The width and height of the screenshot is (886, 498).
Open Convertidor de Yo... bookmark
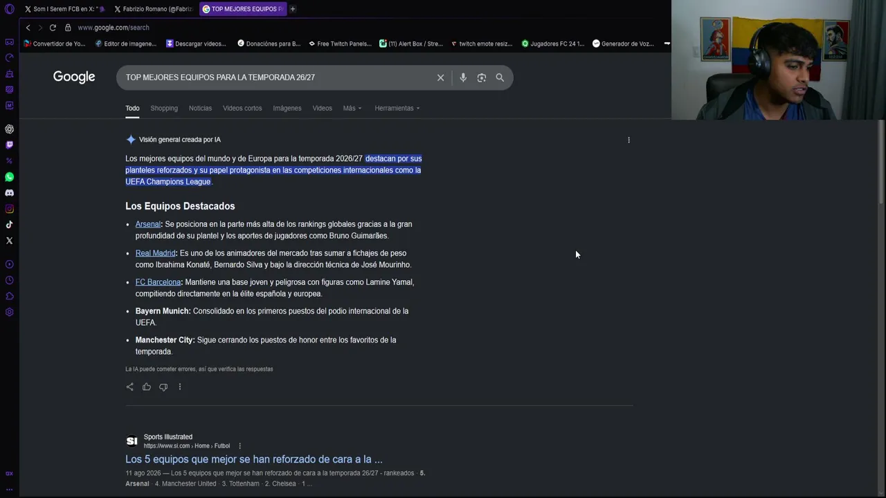[55, 44]
